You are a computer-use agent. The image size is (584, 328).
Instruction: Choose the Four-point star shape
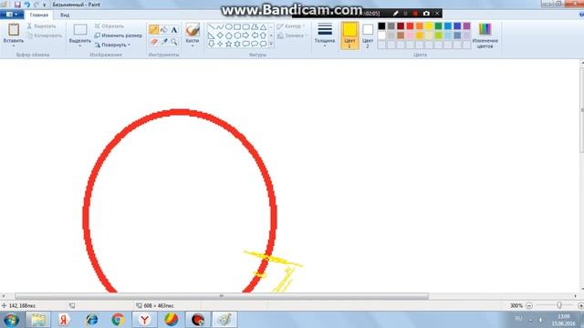coord(220,44)
